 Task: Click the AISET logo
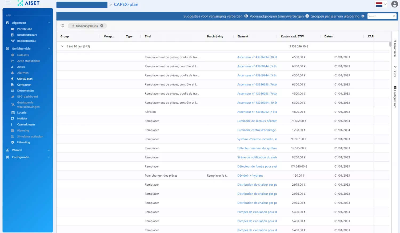click(x=29, y=3)
